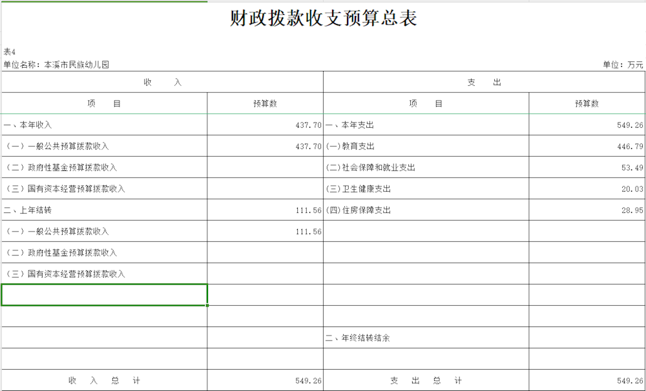Select the (一)教育支出 cell
Viewport: 646px width, 391px height.
(426, 146)
